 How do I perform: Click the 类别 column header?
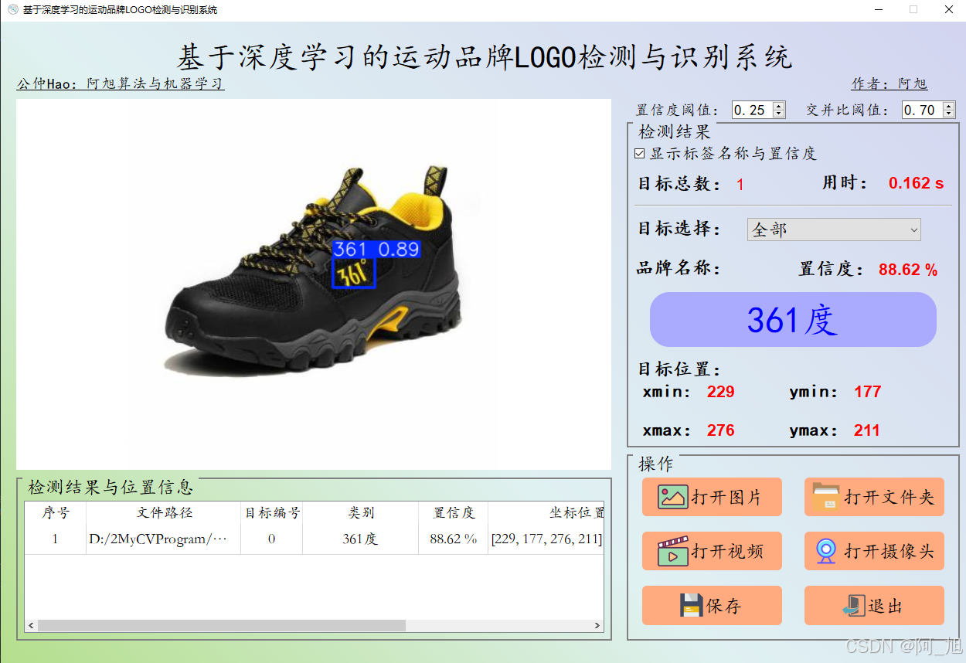coord(361,512)
